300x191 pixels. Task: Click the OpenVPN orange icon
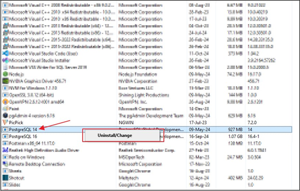[5, 102]
